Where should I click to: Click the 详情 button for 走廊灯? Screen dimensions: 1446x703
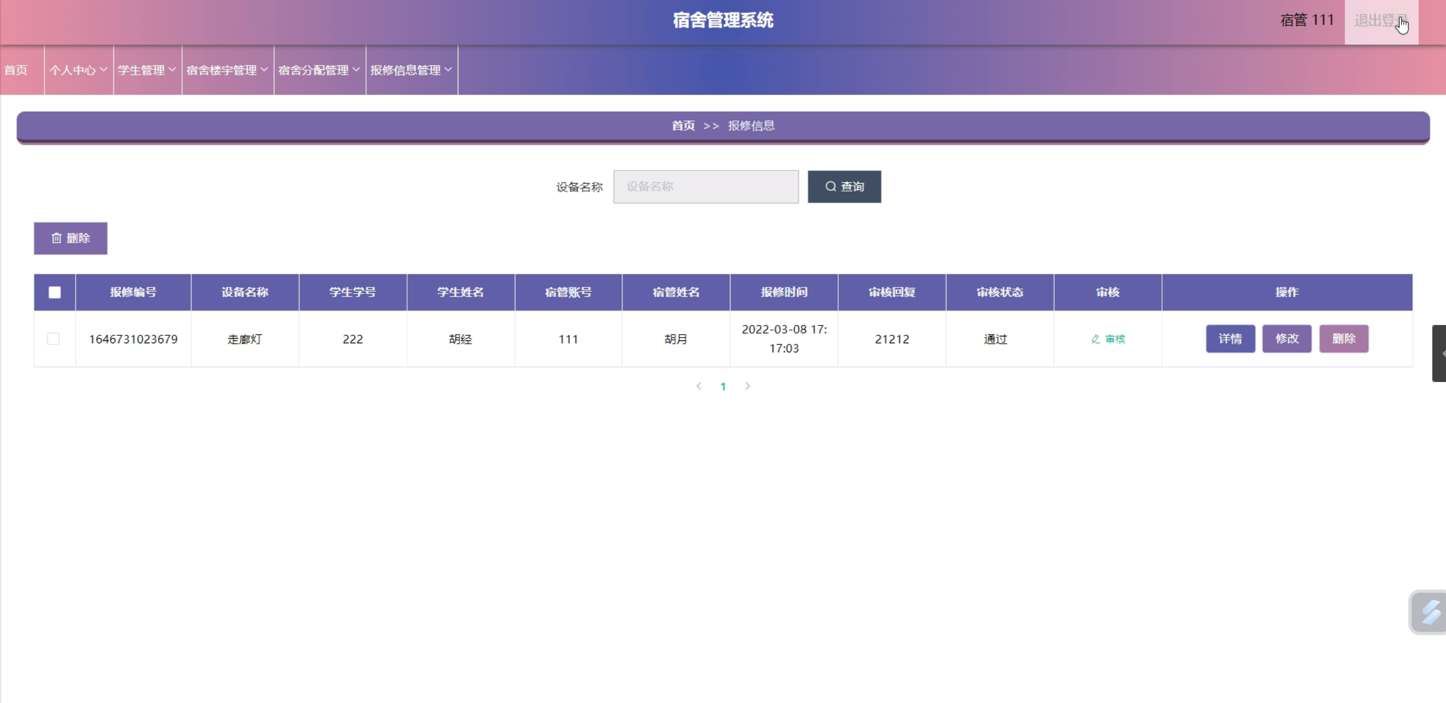click(1230, 339)
